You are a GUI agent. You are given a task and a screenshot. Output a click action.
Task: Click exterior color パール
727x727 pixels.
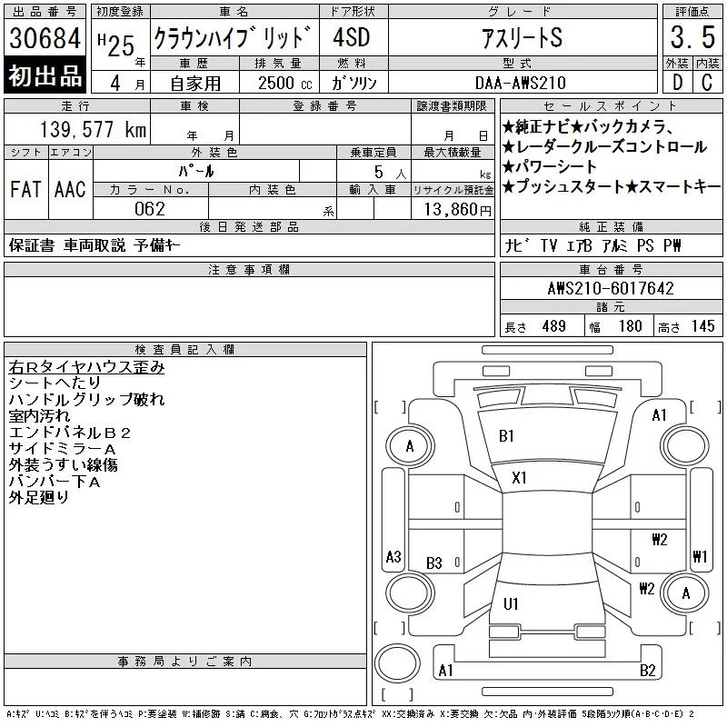tap(196, 171)
